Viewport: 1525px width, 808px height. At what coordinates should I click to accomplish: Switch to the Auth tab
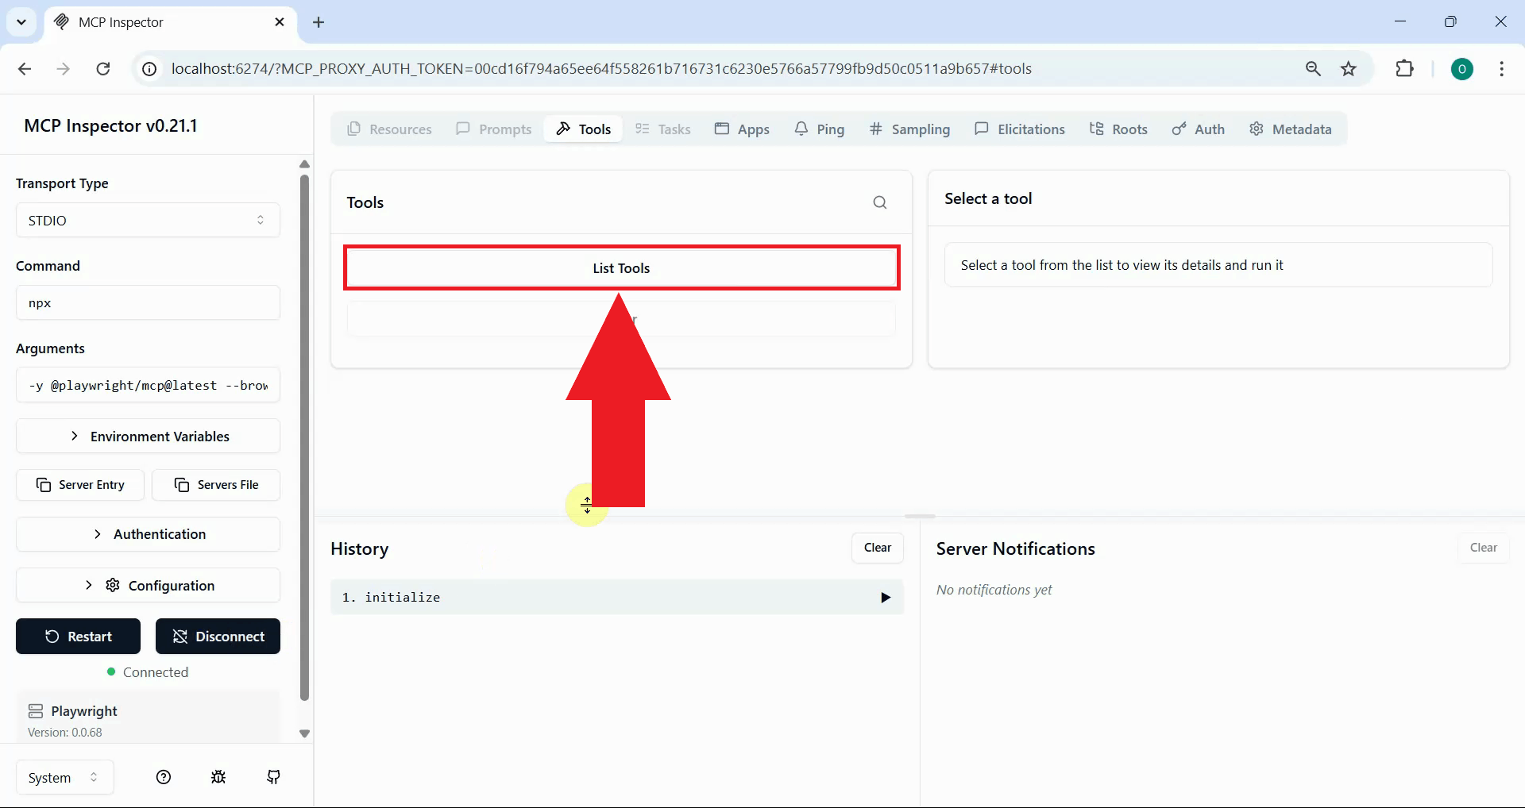1199,129
